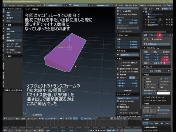
Task: Click the white object color swatch
Action: click(x=164, y=93)
